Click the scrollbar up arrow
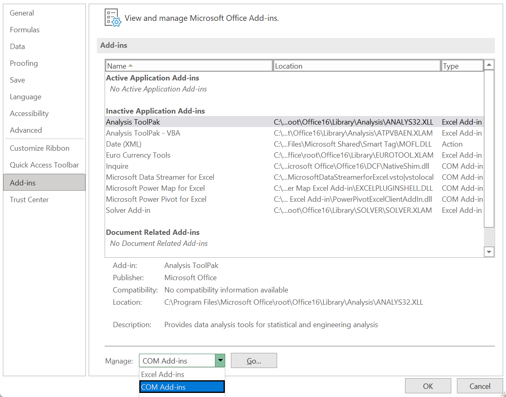 tap(489, 64)
